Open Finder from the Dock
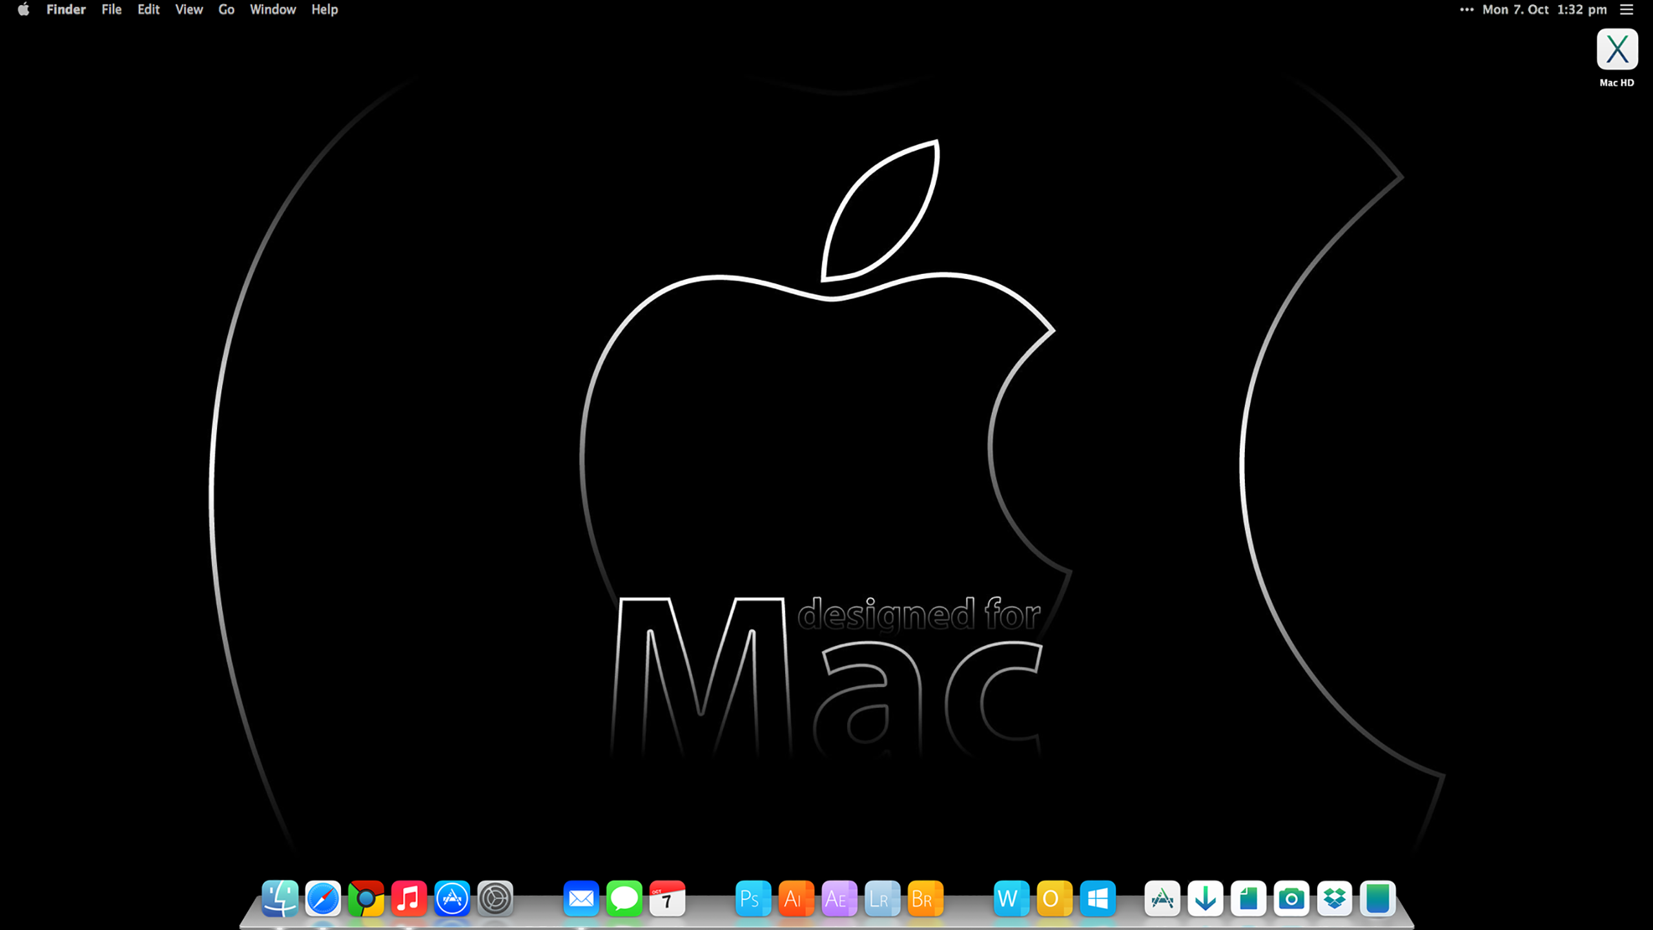The width and height of the screenshot is (1653, 930). click(x=280, y=898)
